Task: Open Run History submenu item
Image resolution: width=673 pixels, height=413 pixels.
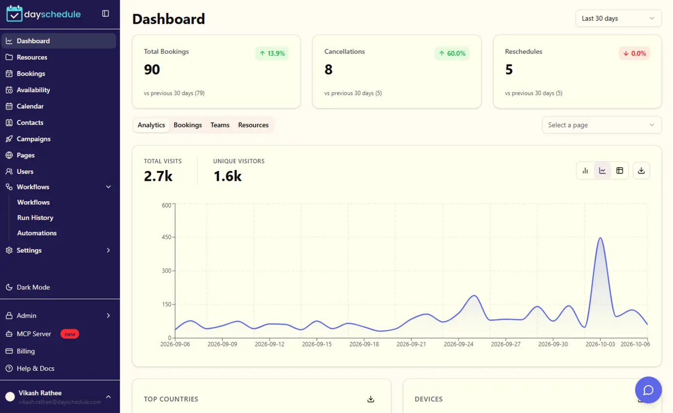Action: [x=35, y=218]
